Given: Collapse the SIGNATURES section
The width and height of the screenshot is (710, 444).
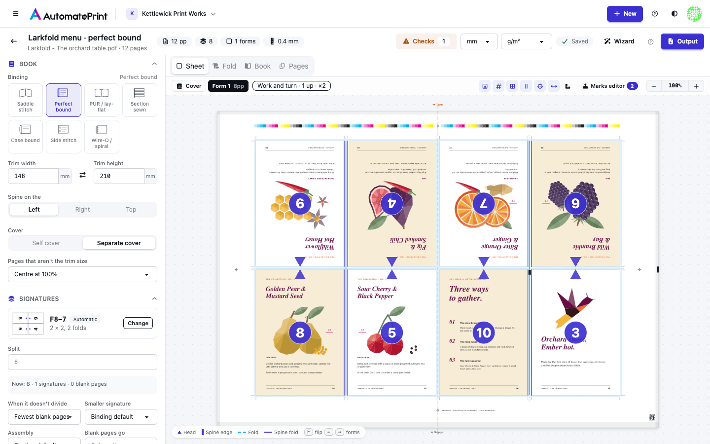Looking at the screenshot, I should [x=154, y=299].
